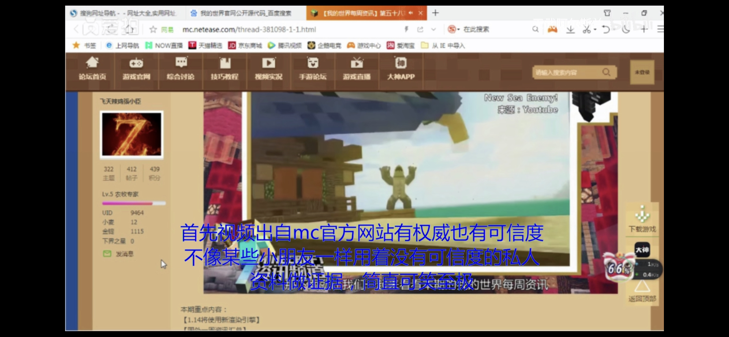Open 技巧教程 tutorials section
This screenshot has width=729, height=337.
pos(225,69)
